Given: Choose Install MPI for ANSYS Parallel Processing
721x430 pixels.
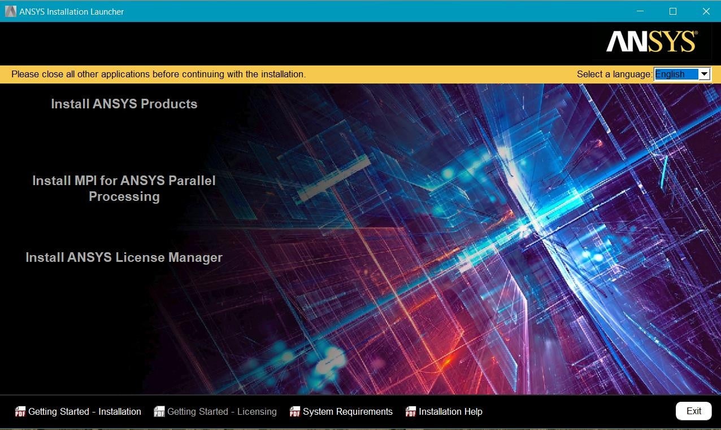Looking at the screenshot, I should 124,188.
